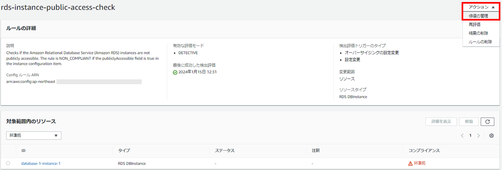Click the リソース value under 変更範囲
Screen dimensions: 502x170
point(347,79)
